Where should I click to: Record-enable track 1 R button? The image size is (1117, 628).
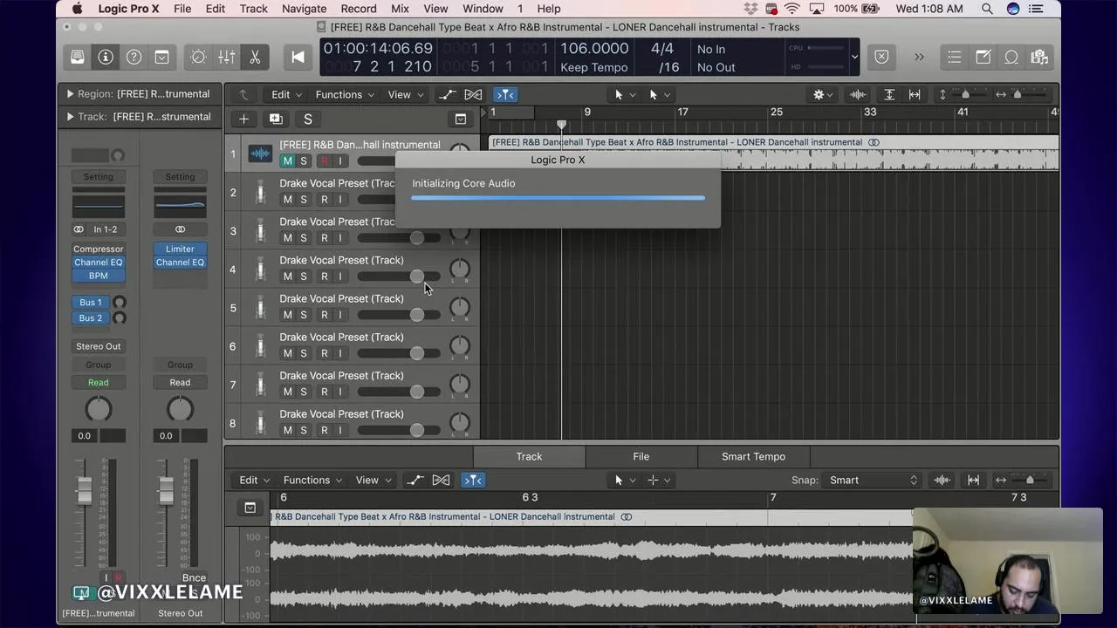324,160
